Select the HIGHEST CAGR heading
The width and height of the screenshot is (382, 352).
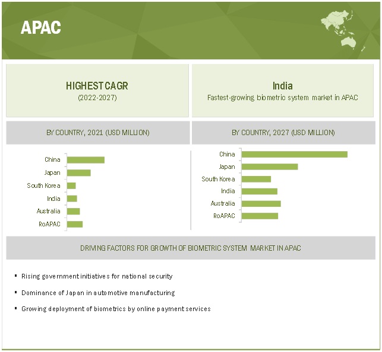pos(97,86)
